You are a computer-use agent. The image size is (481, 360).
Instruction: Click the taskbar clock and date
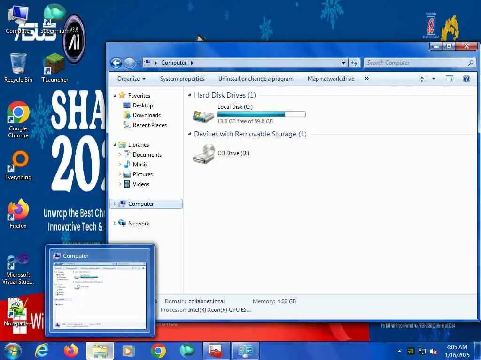(457, 351)
